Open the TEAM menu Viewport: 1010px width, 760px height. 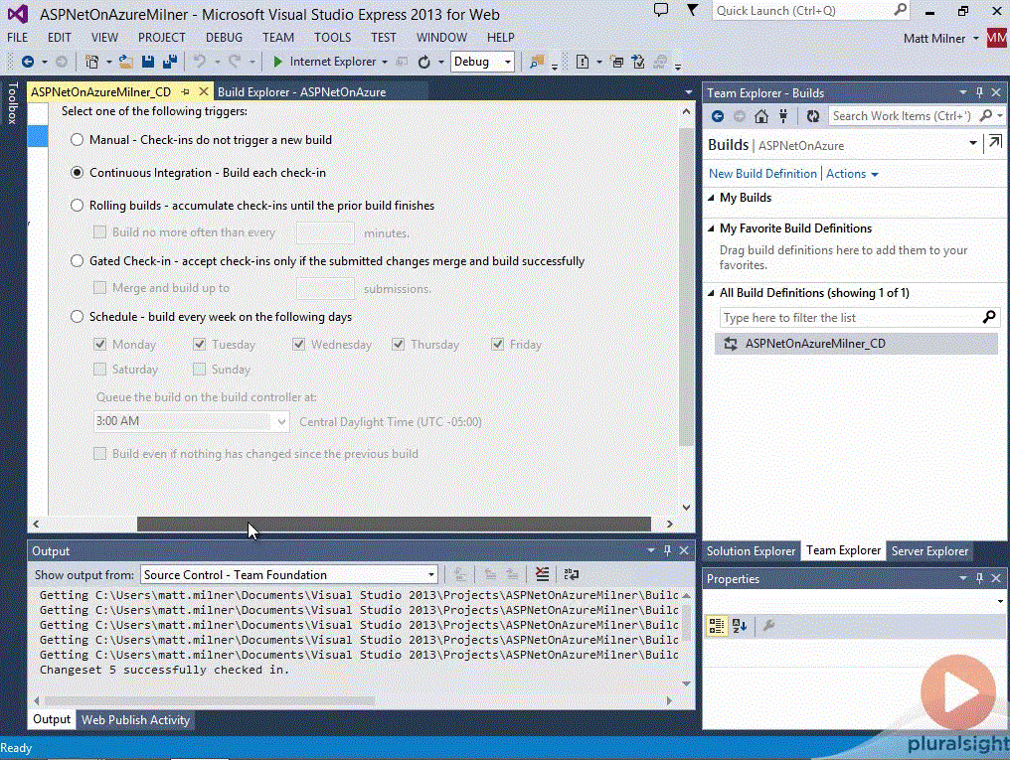277,37
